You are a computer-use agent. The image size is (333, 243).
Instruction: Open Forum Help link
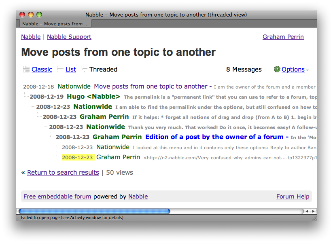293,197
